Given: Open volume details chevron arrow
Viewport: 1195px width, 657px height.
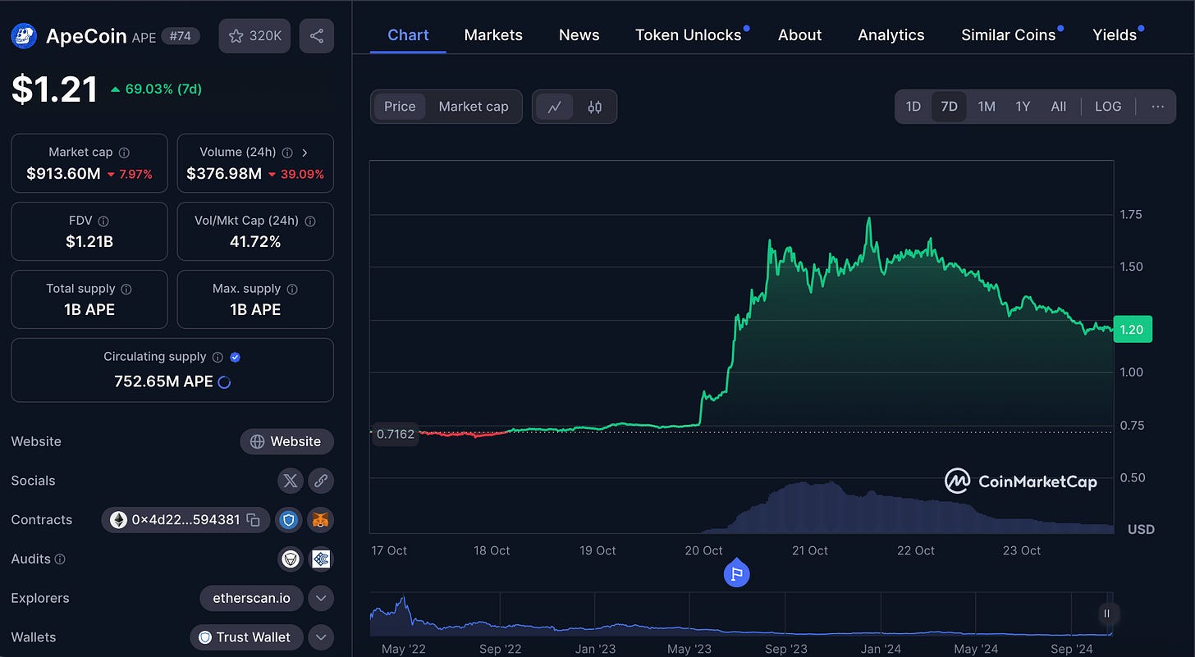Looking at the screenshot, I should pyautogui.click(x=305, y=153).
